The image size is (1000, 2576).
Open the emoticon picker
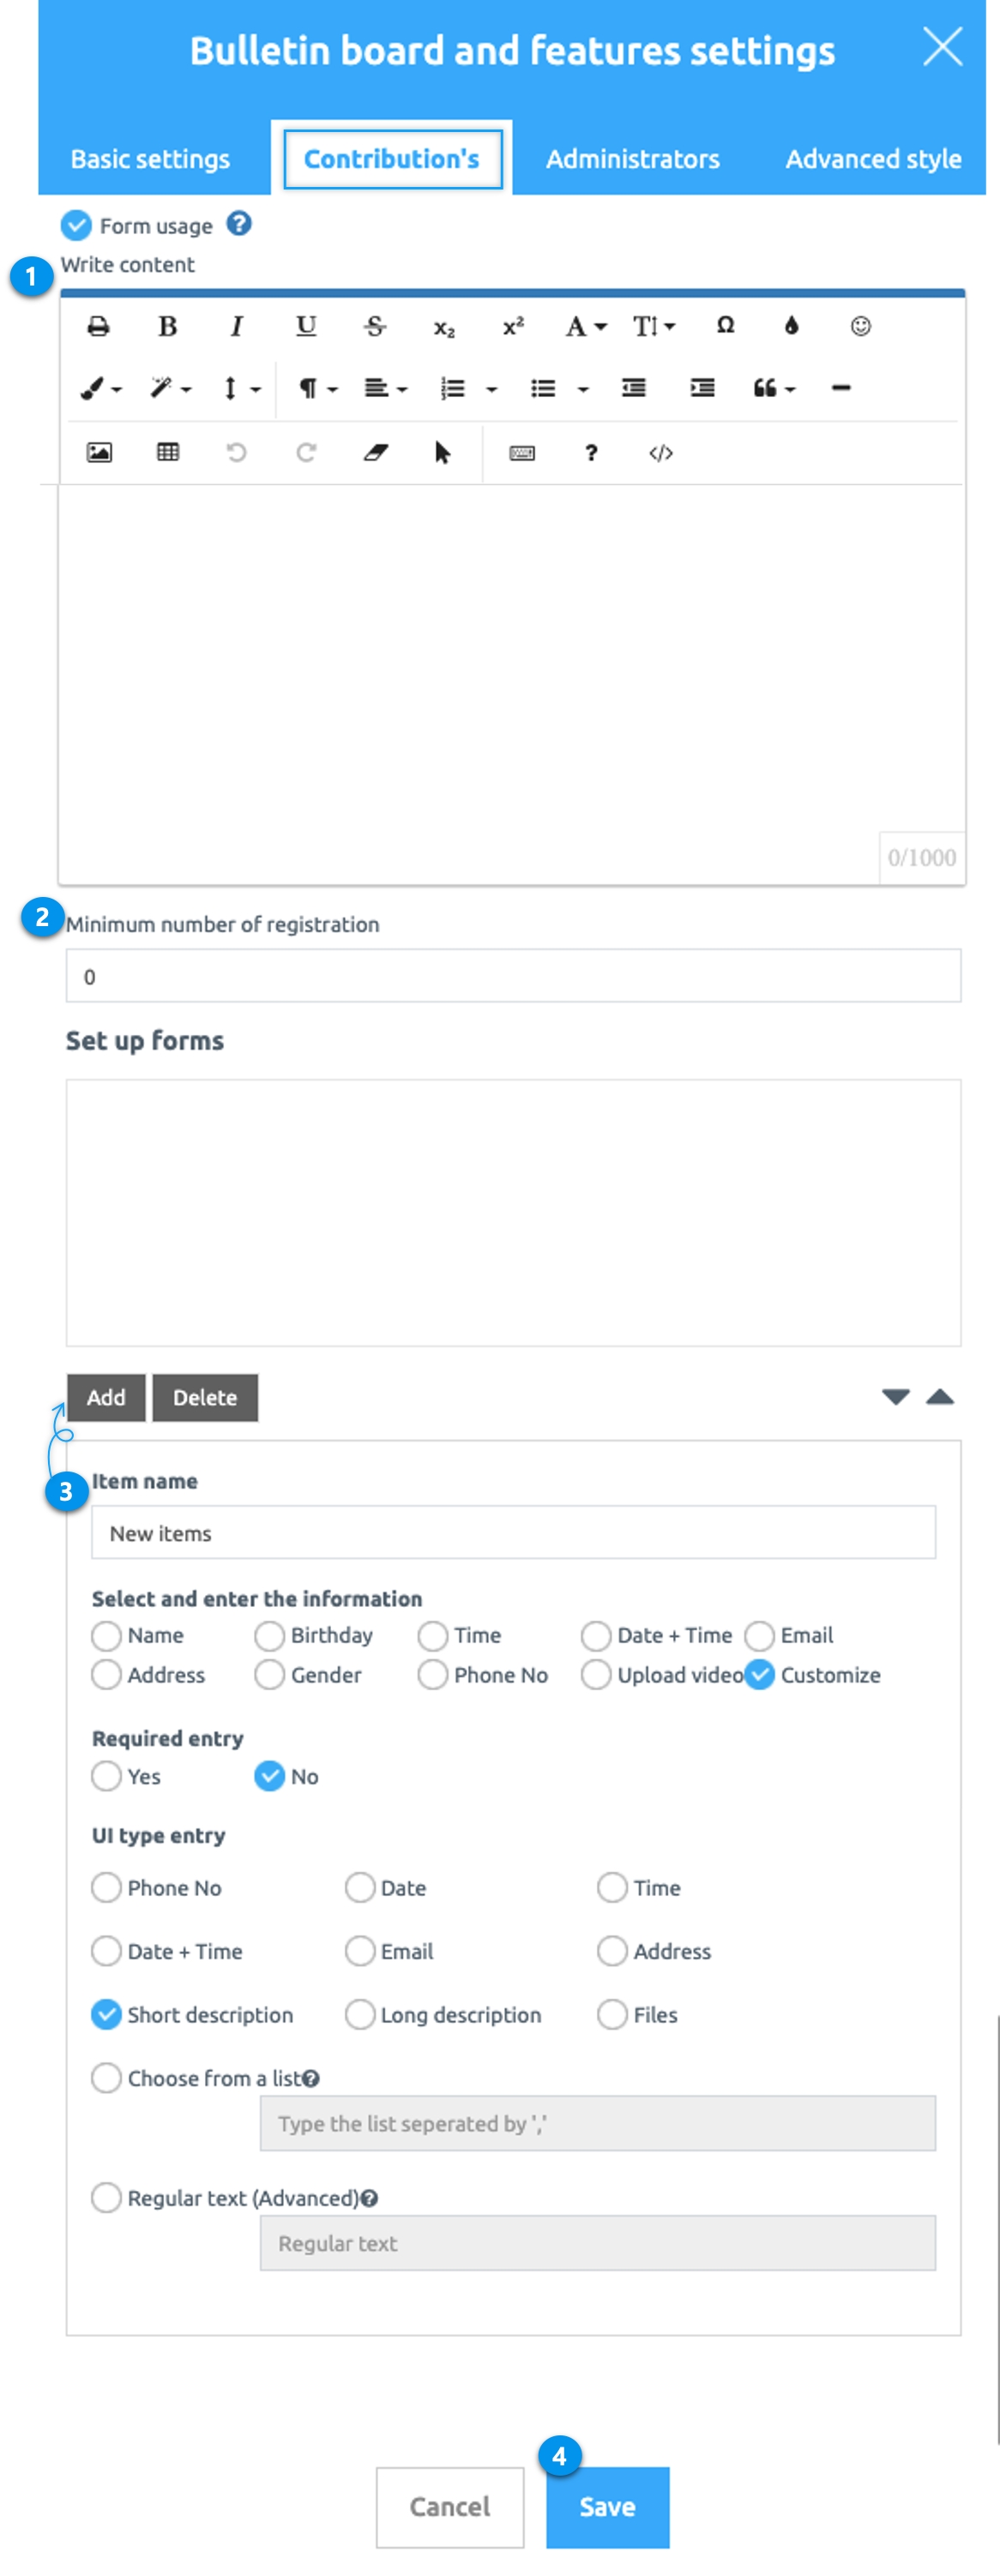(x=861, y=326)
